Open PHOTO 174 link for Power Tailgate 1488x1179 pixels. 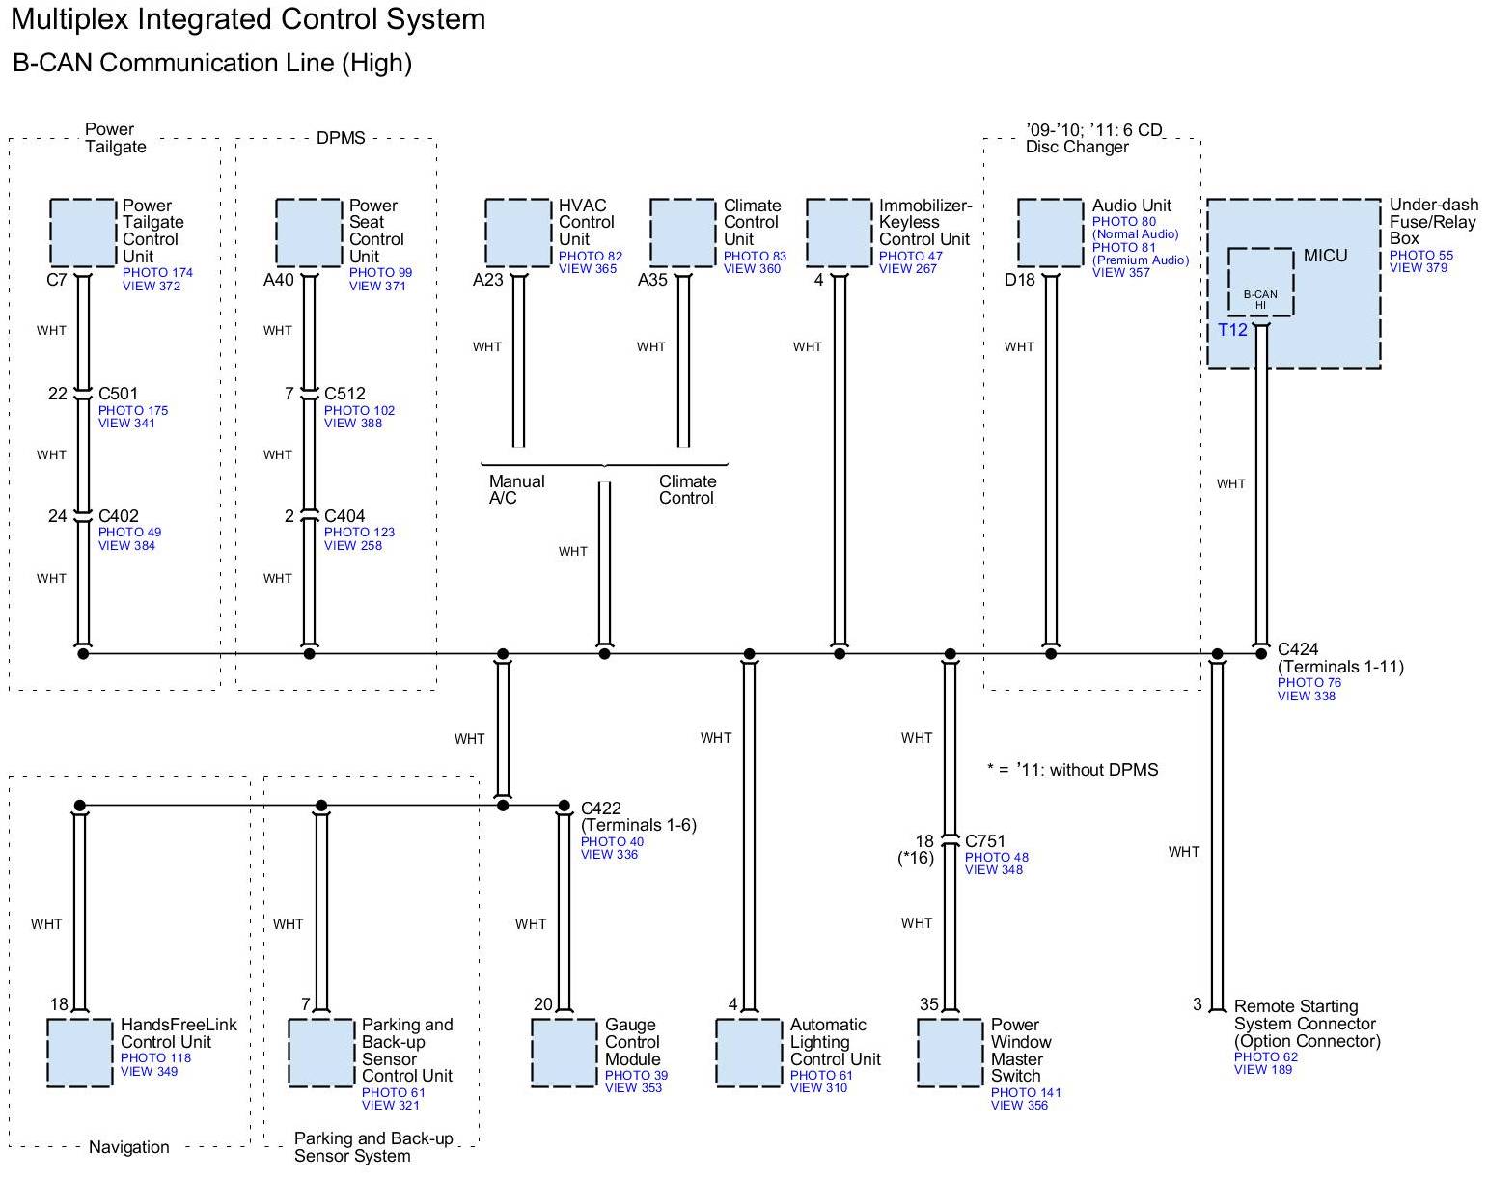click(x=157, y=273)
